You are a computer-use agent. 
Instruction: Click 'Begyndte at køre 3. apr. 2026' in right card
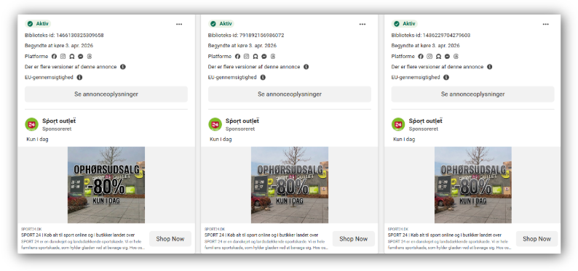(425, 46)
